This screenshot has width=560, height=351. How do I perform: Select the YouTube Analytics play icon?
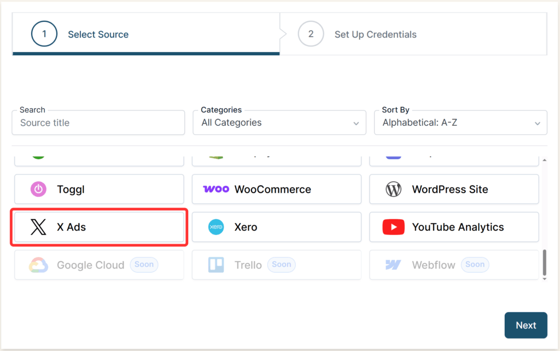pos(393,227)
